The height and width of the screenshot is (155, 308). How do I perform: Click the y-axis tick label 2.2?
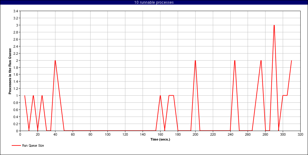tap(16, 54)
